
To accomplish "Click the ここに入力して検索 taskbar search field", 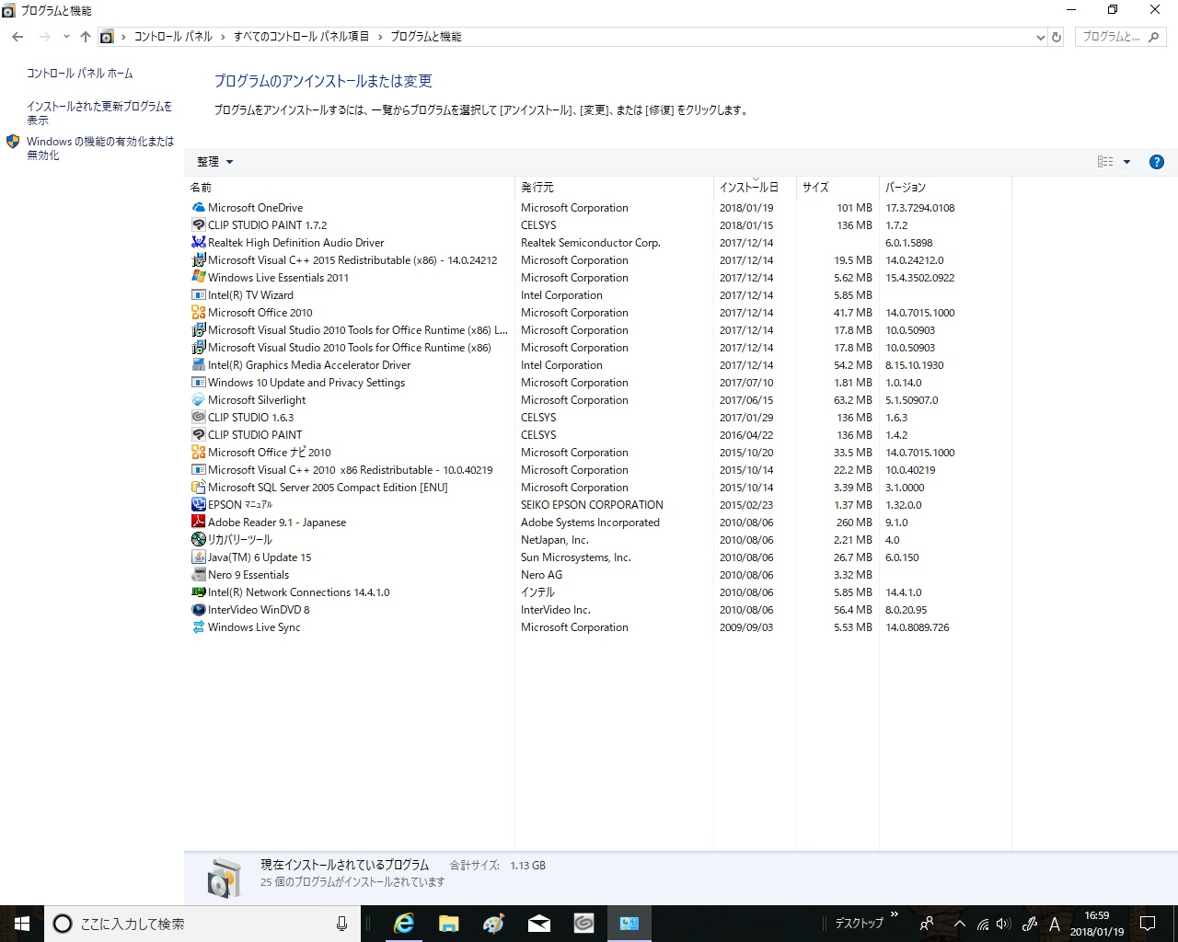I will (201, 924).
